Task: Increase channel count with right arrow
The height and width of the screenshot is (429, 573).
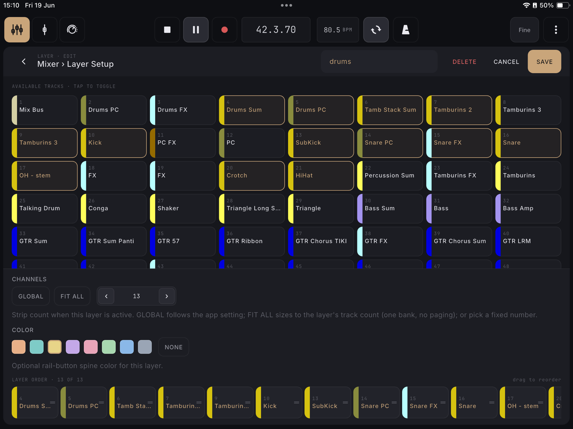Action: [x=167, y=296]
